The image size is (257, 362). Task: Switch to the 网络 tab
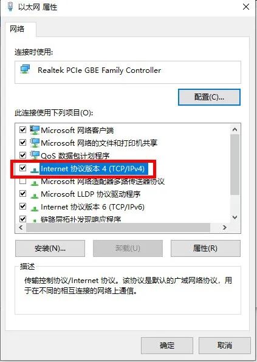(17, 29)
